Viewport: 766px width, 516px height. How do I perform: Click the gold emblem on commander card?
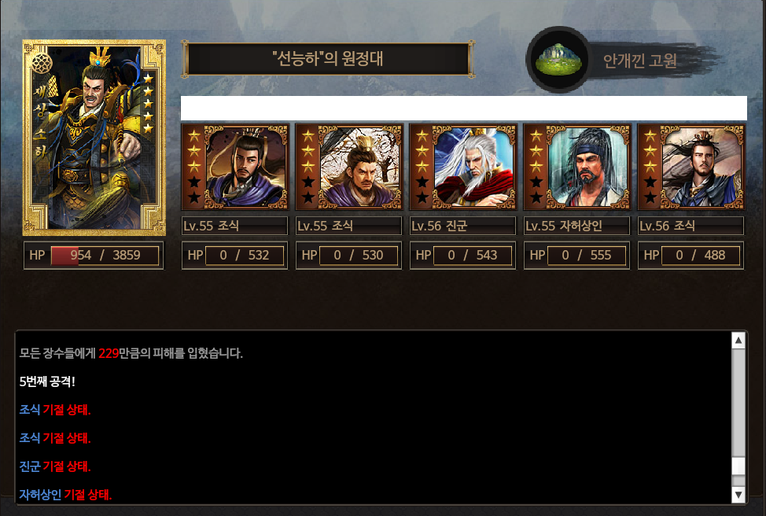click(x=42, y=63)
